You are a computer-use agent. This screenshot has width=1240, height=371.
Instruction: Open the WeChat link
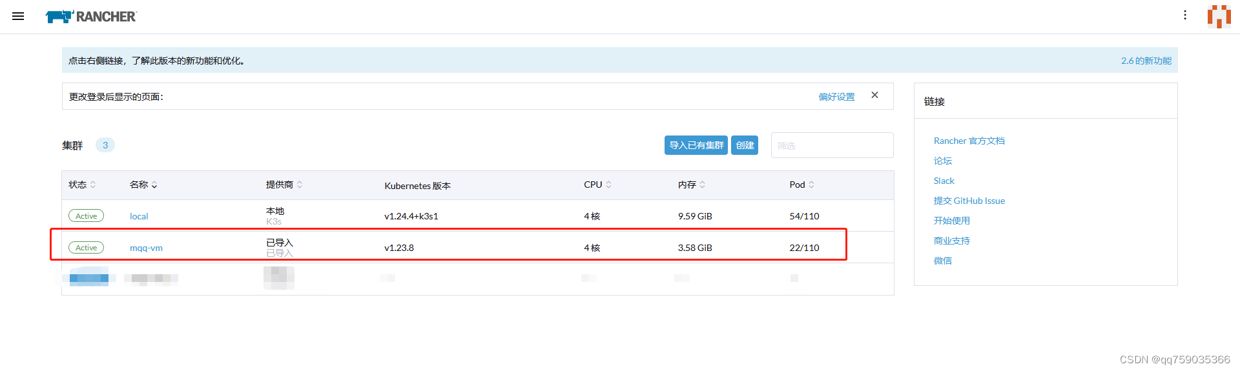pyautogui.click(x=942, y=261)
